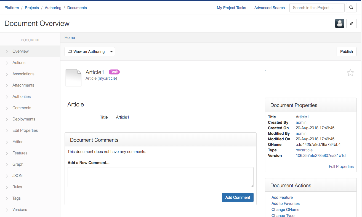
Task: Click the View on Authoring button
Action: coord(86,52)
